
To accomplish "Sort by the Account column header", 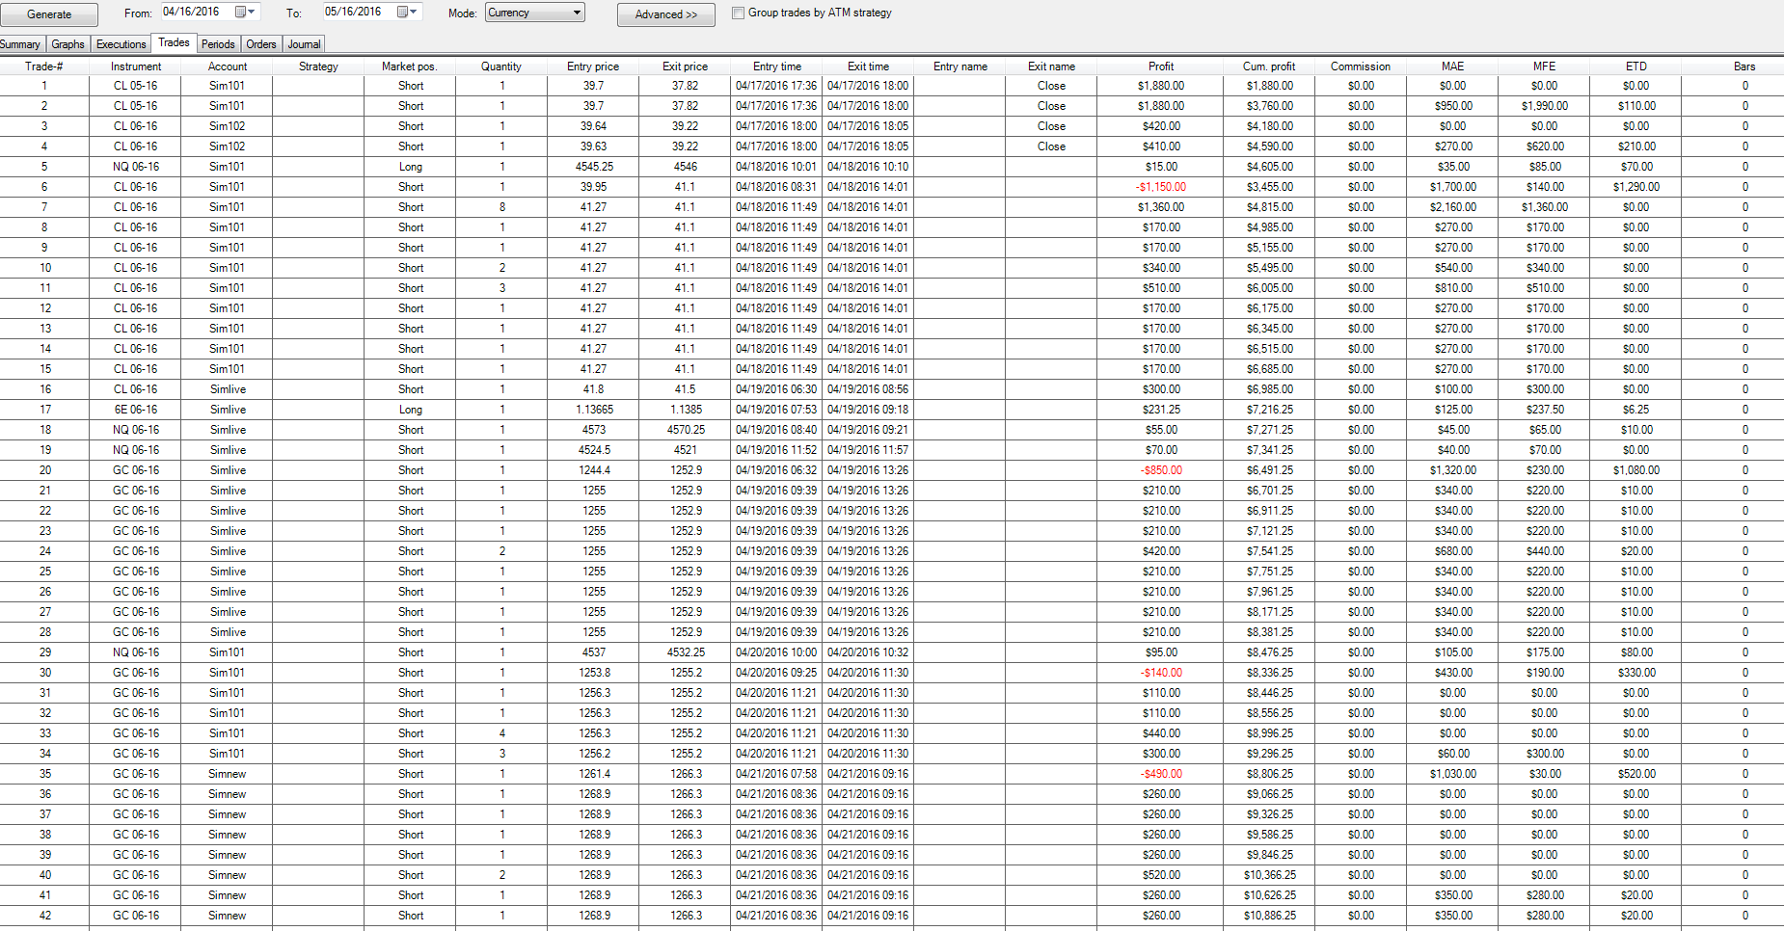I will pyautogui.click(x=228, y=66).
